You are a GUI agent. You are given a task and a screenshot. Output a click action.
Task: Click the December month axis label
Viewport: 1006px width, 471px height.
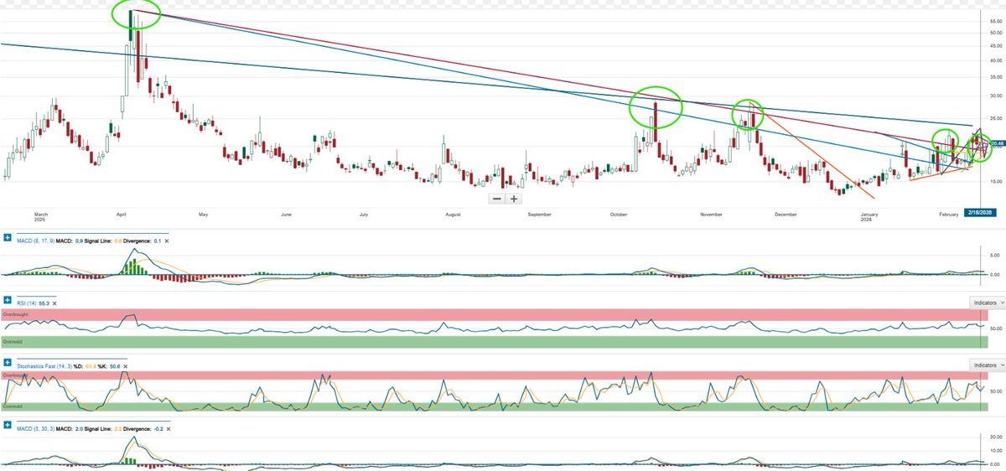pos(786,215)
